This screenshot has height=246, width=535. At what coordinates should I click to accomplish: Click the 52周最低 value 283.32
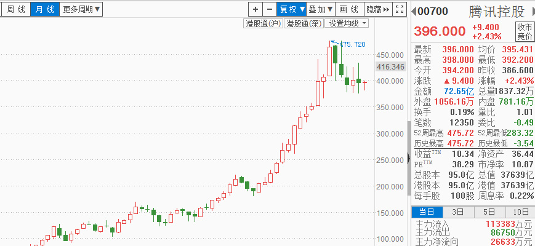pos(520,133)
